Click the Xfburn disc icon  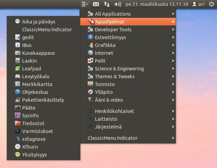coord(18,147)
